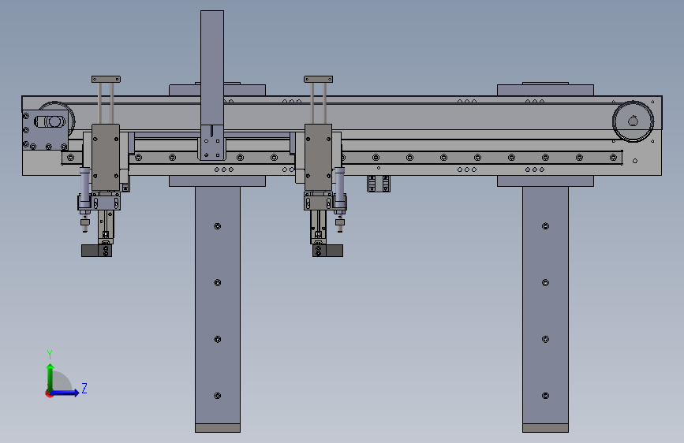Select the bottom bolt on the left support leg
The image size is (684, 443).
point(218,396)
